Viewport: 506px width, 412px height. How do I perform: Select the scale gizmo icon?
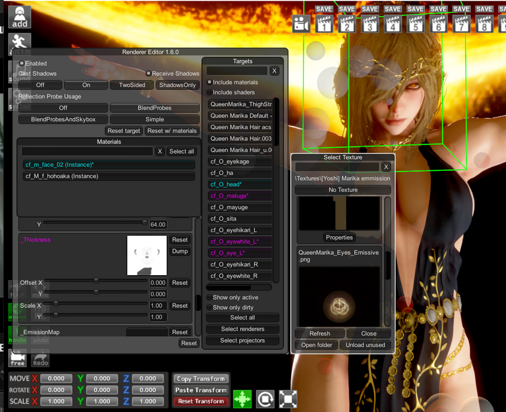(288, 399)
